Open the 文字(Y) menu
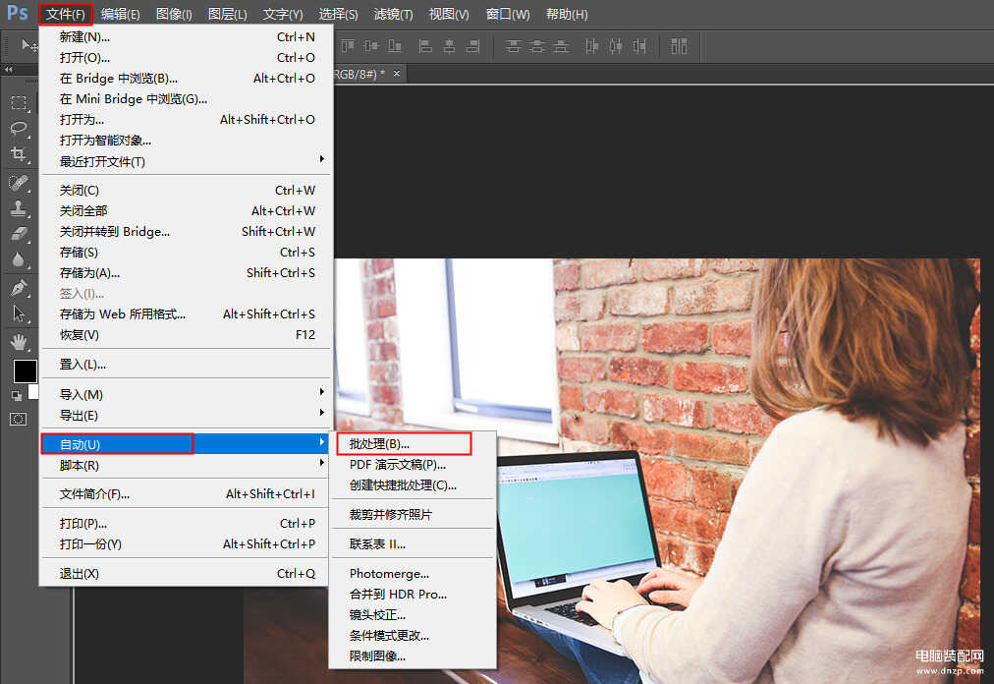Viewport: 994px width, 684px height. 283,14
